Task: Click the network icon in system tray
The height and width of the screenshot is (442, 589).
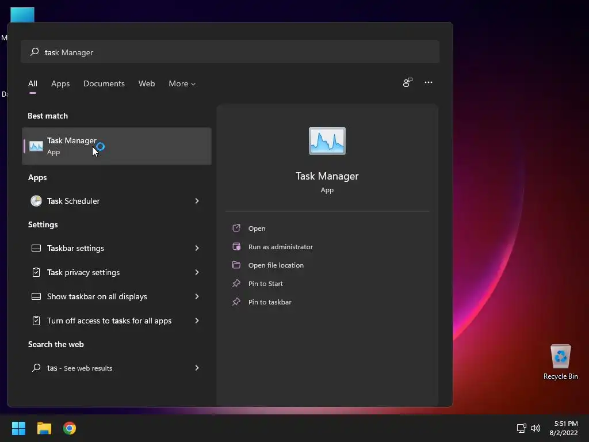Action: pyautogui.click(x=521, y=428)
